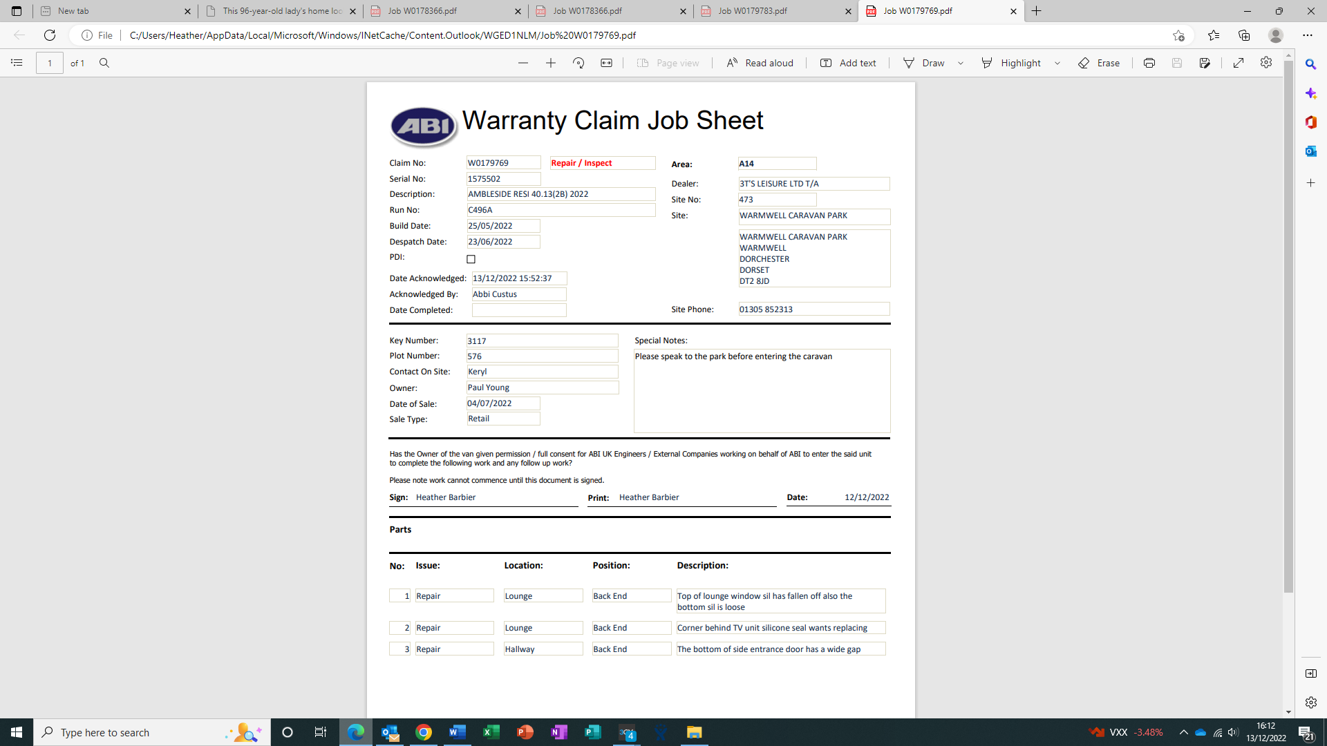Viewport: 1327px width, 746px height.
Task: Print the PDF document
Action: (x=1149, y=63)
